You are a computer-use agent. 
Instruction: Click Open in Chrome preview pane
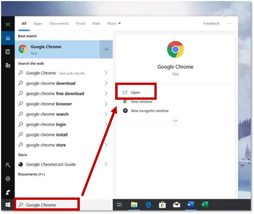click(x=136, y=92)
